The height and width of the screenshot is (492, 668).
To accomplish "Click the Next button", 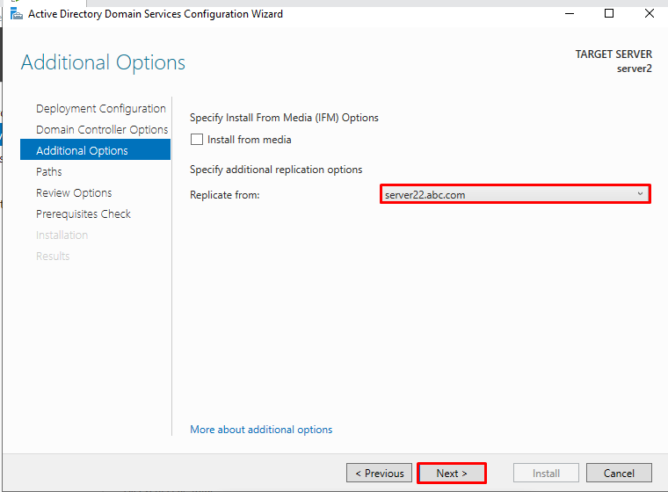I will [x=452, y=474].
